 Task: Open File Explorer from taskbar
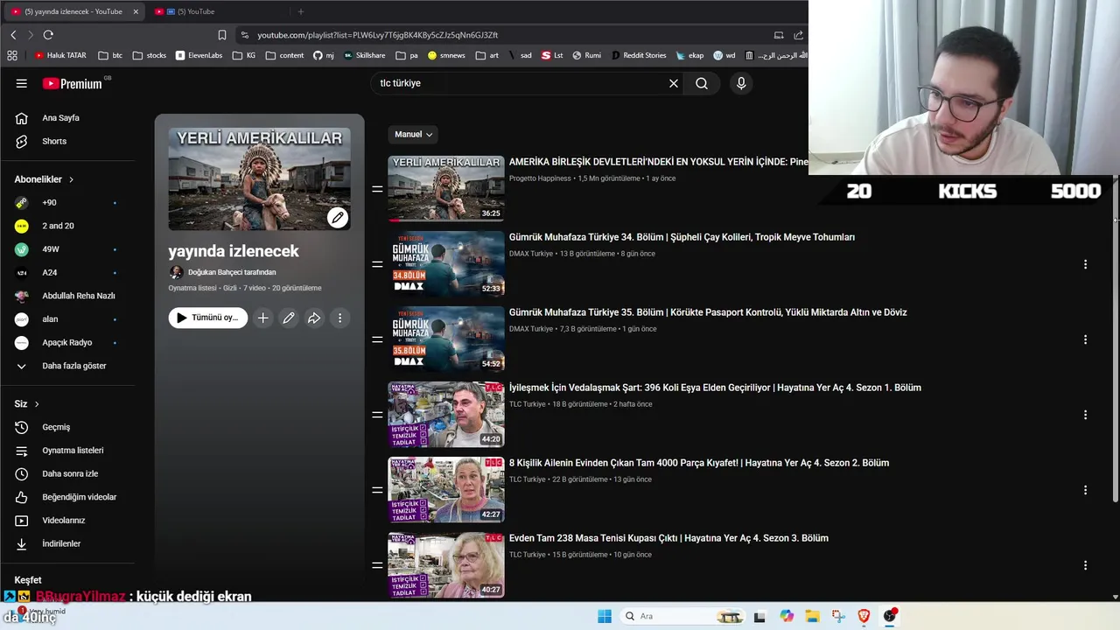point(812,616)
